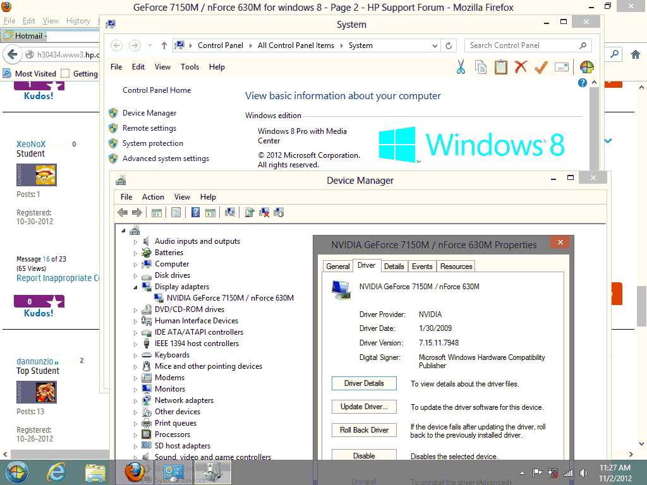Click the Driver Details button
Viewport: 647px width, 485px height.
(364, 383)
